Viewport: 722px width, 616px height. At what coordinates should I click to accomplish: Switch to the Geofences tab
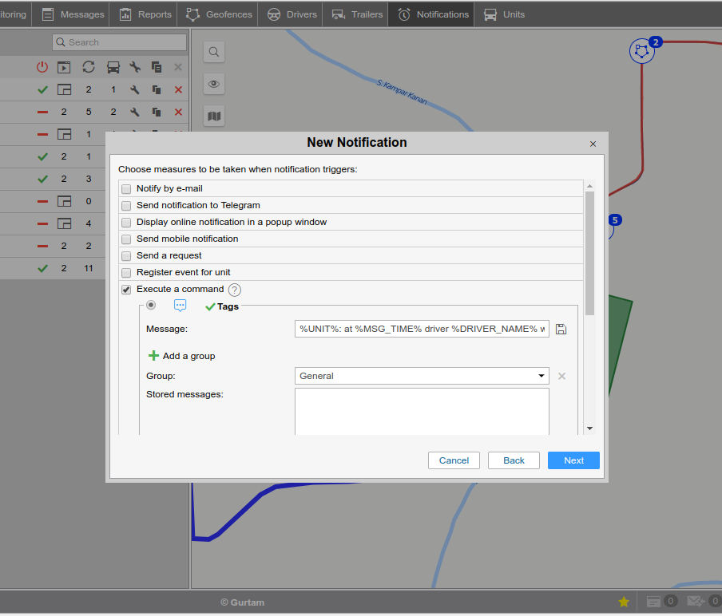pos(219,14)
